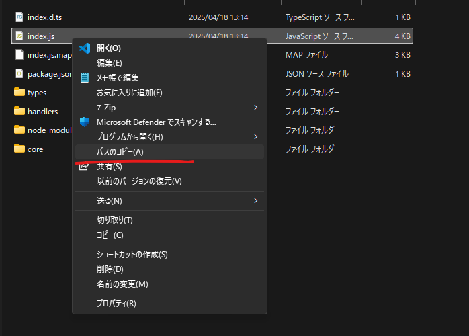Click the JSON ソース ファイル type cell
Viewport: 469px width, 336px height.
(x=316, y=74)
